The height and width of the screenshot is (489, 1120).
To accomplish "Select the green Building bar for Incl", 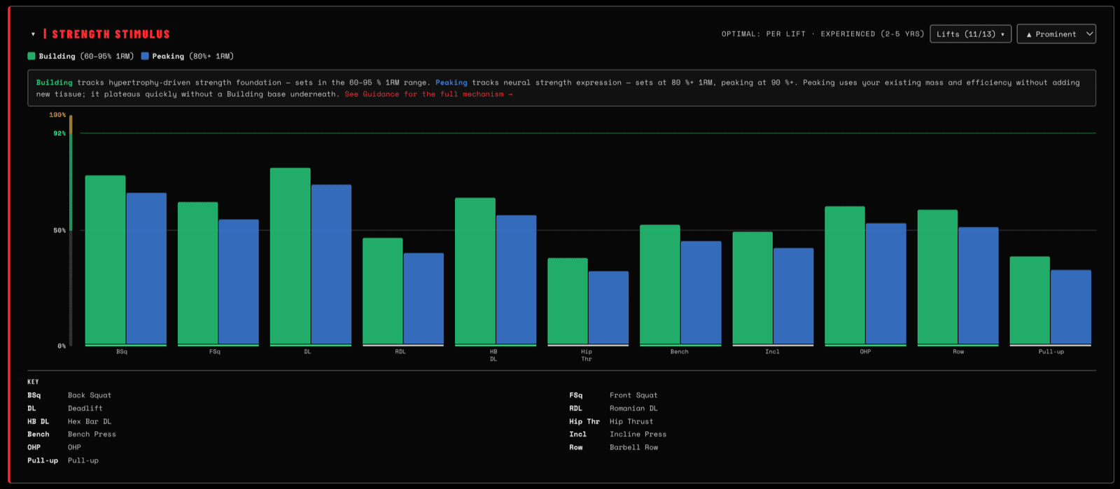I will coord(752,288).
